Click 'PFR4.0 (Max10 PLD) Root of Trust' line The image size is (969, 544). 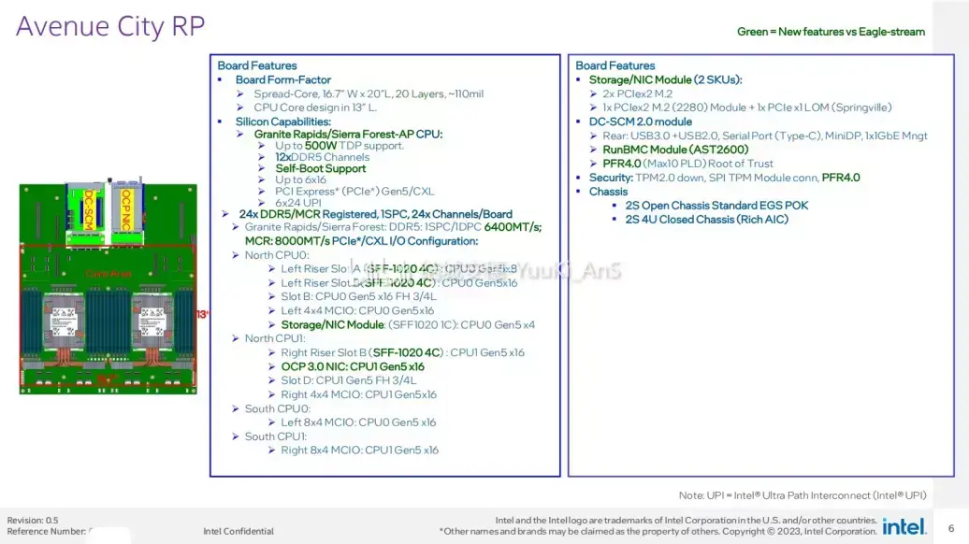[687, 164]
